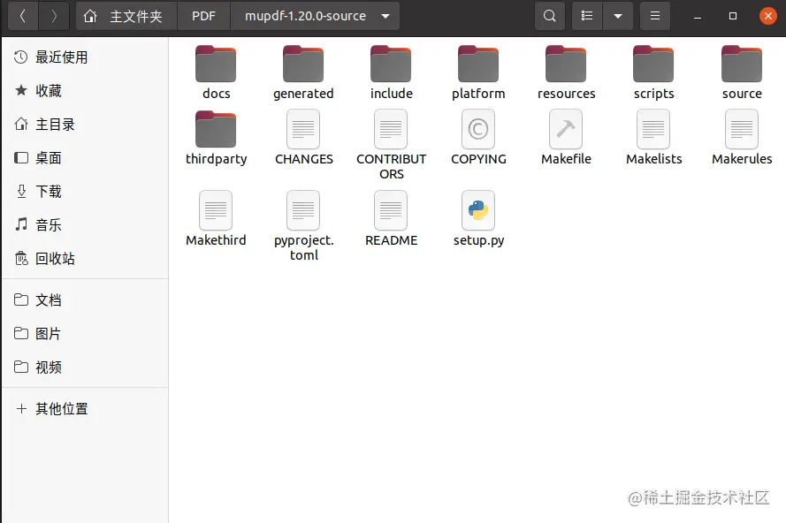
Task: Navigate to the 主文件夹 breadcrumb
Action: 126,16
